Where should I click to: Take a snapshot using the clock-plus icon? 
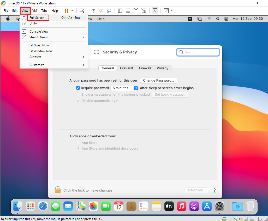coord(93,11)
